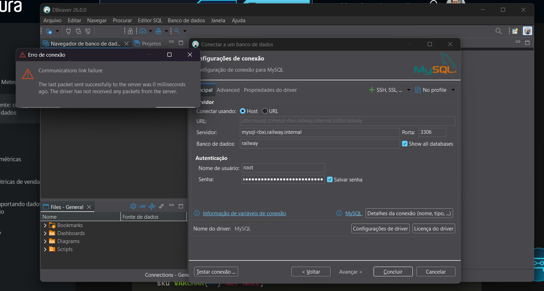Open the New Connection dropdown arrow

pyautogui.click(x=57, y=31)
